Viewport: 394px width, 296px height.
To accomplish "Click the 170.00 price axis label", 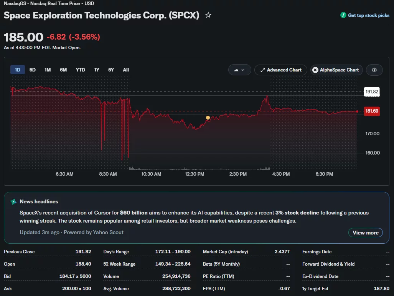I will pyautogui.click(x=373, y=134).
